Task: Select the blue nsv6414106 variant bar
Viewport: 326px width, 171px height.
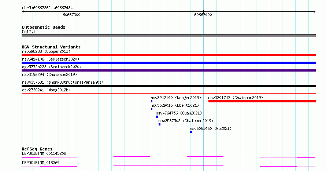Action: click(168, 63)
